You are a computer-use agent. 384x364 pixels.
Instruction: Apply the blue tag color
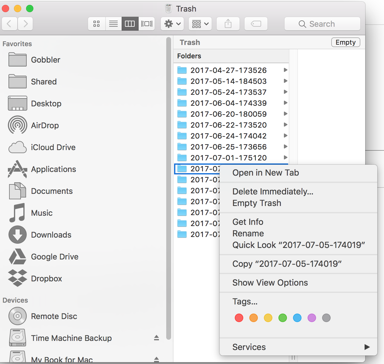(297, 318)
